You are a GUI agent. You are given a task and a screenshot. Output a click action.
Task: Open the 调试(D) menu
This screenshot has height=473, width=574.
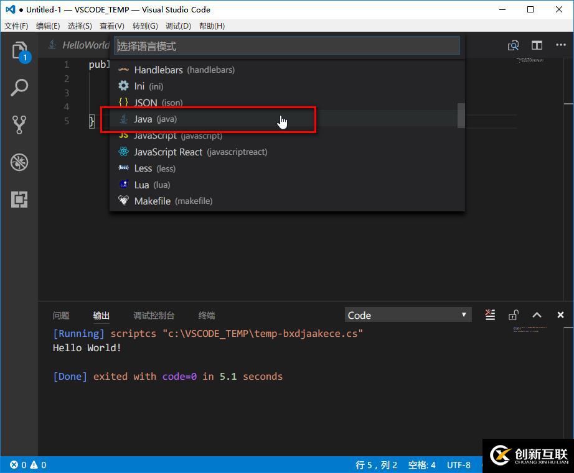click(x=178, y=26)
